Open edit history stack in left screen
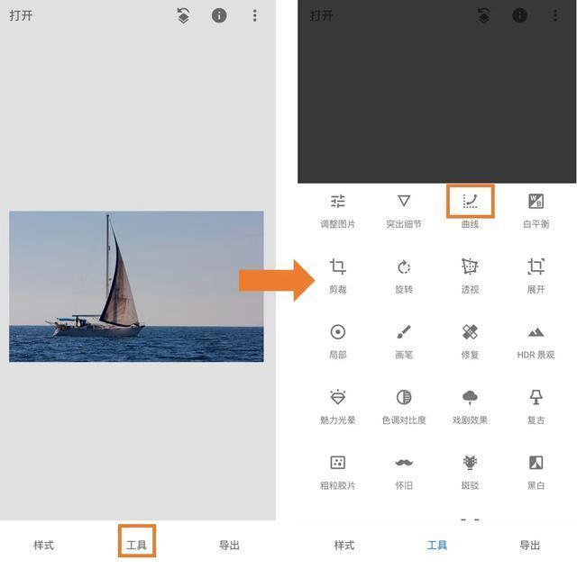This screenshot has height=569, width=577. [183, 15]
